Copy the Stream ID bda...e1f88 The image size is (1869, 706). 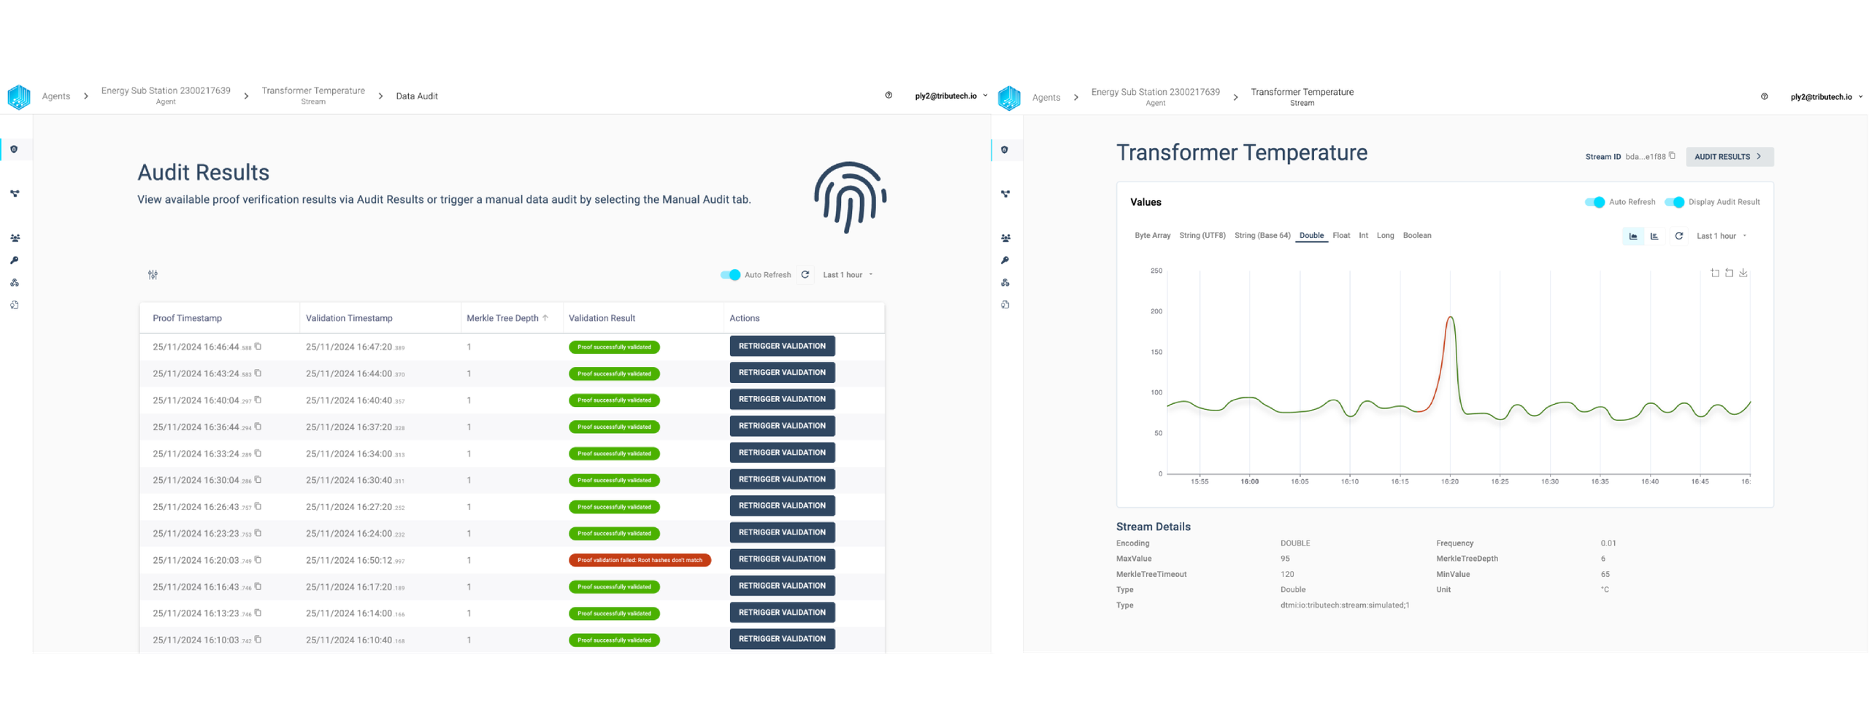pos(1672,155)
